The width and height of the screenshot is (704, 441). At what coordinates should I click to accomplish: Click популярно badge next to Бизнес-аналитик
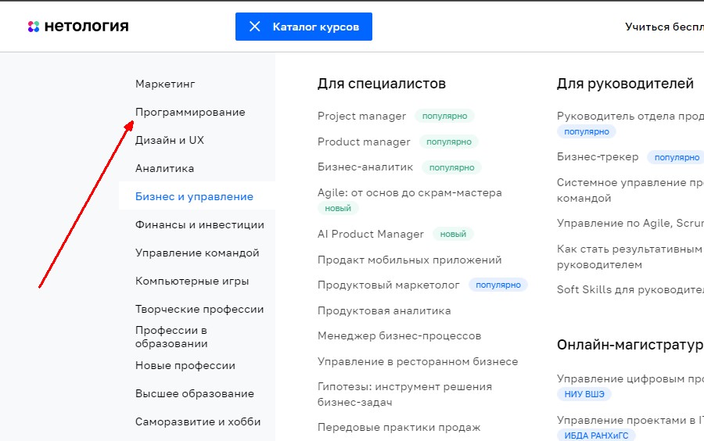pyautogui.click(x=451, y=168)
